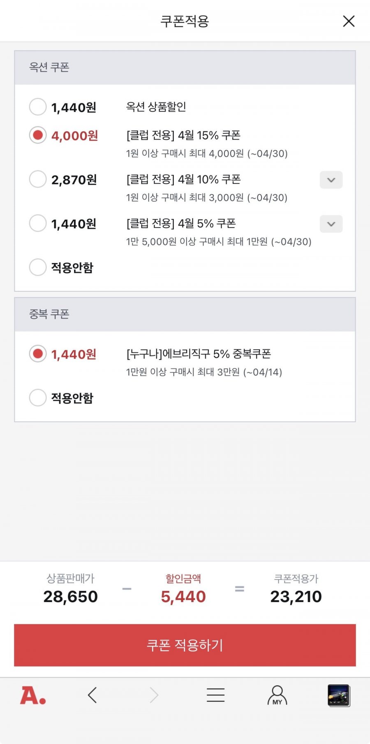Pick the 1,440원 클럽 5% coupon radio
The height and width of the screenshot is (744, 370).
[x=38, y=223]
